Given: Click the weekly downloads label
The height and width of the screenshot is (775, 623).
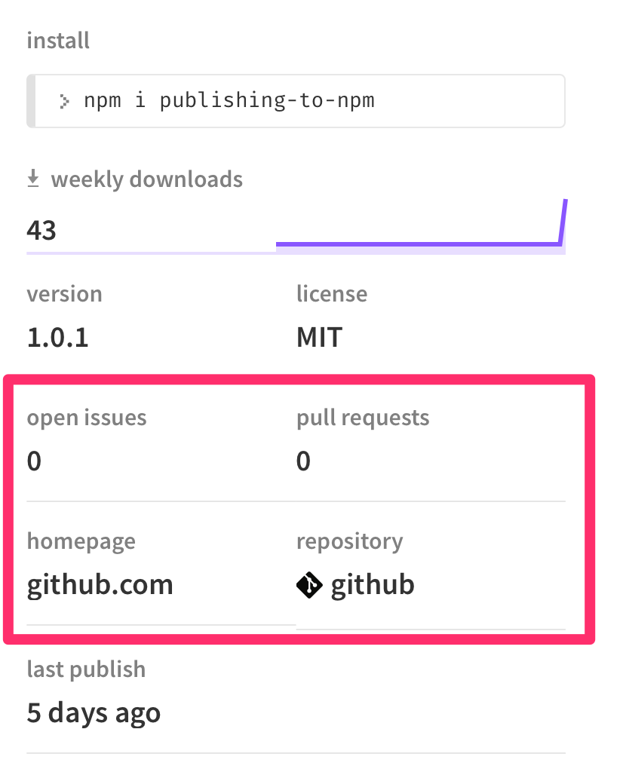Looking at the screenshot, I should coord(146,179).
